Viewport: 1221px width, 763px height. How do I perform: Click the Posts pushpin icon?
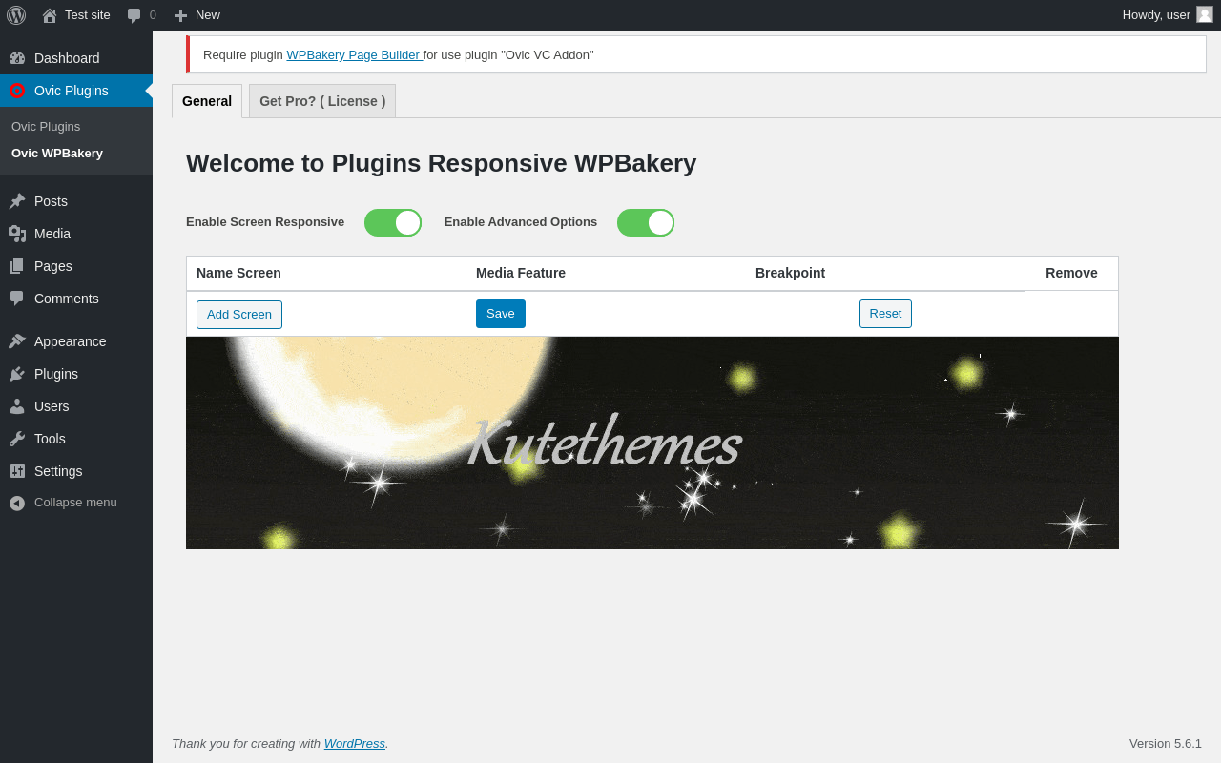point(17,201)
